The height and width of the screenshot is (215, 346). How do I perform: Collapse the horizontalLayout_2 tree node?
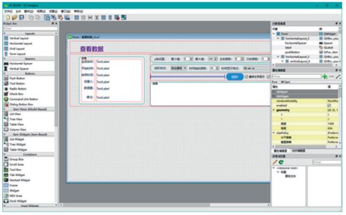[278, 38]
